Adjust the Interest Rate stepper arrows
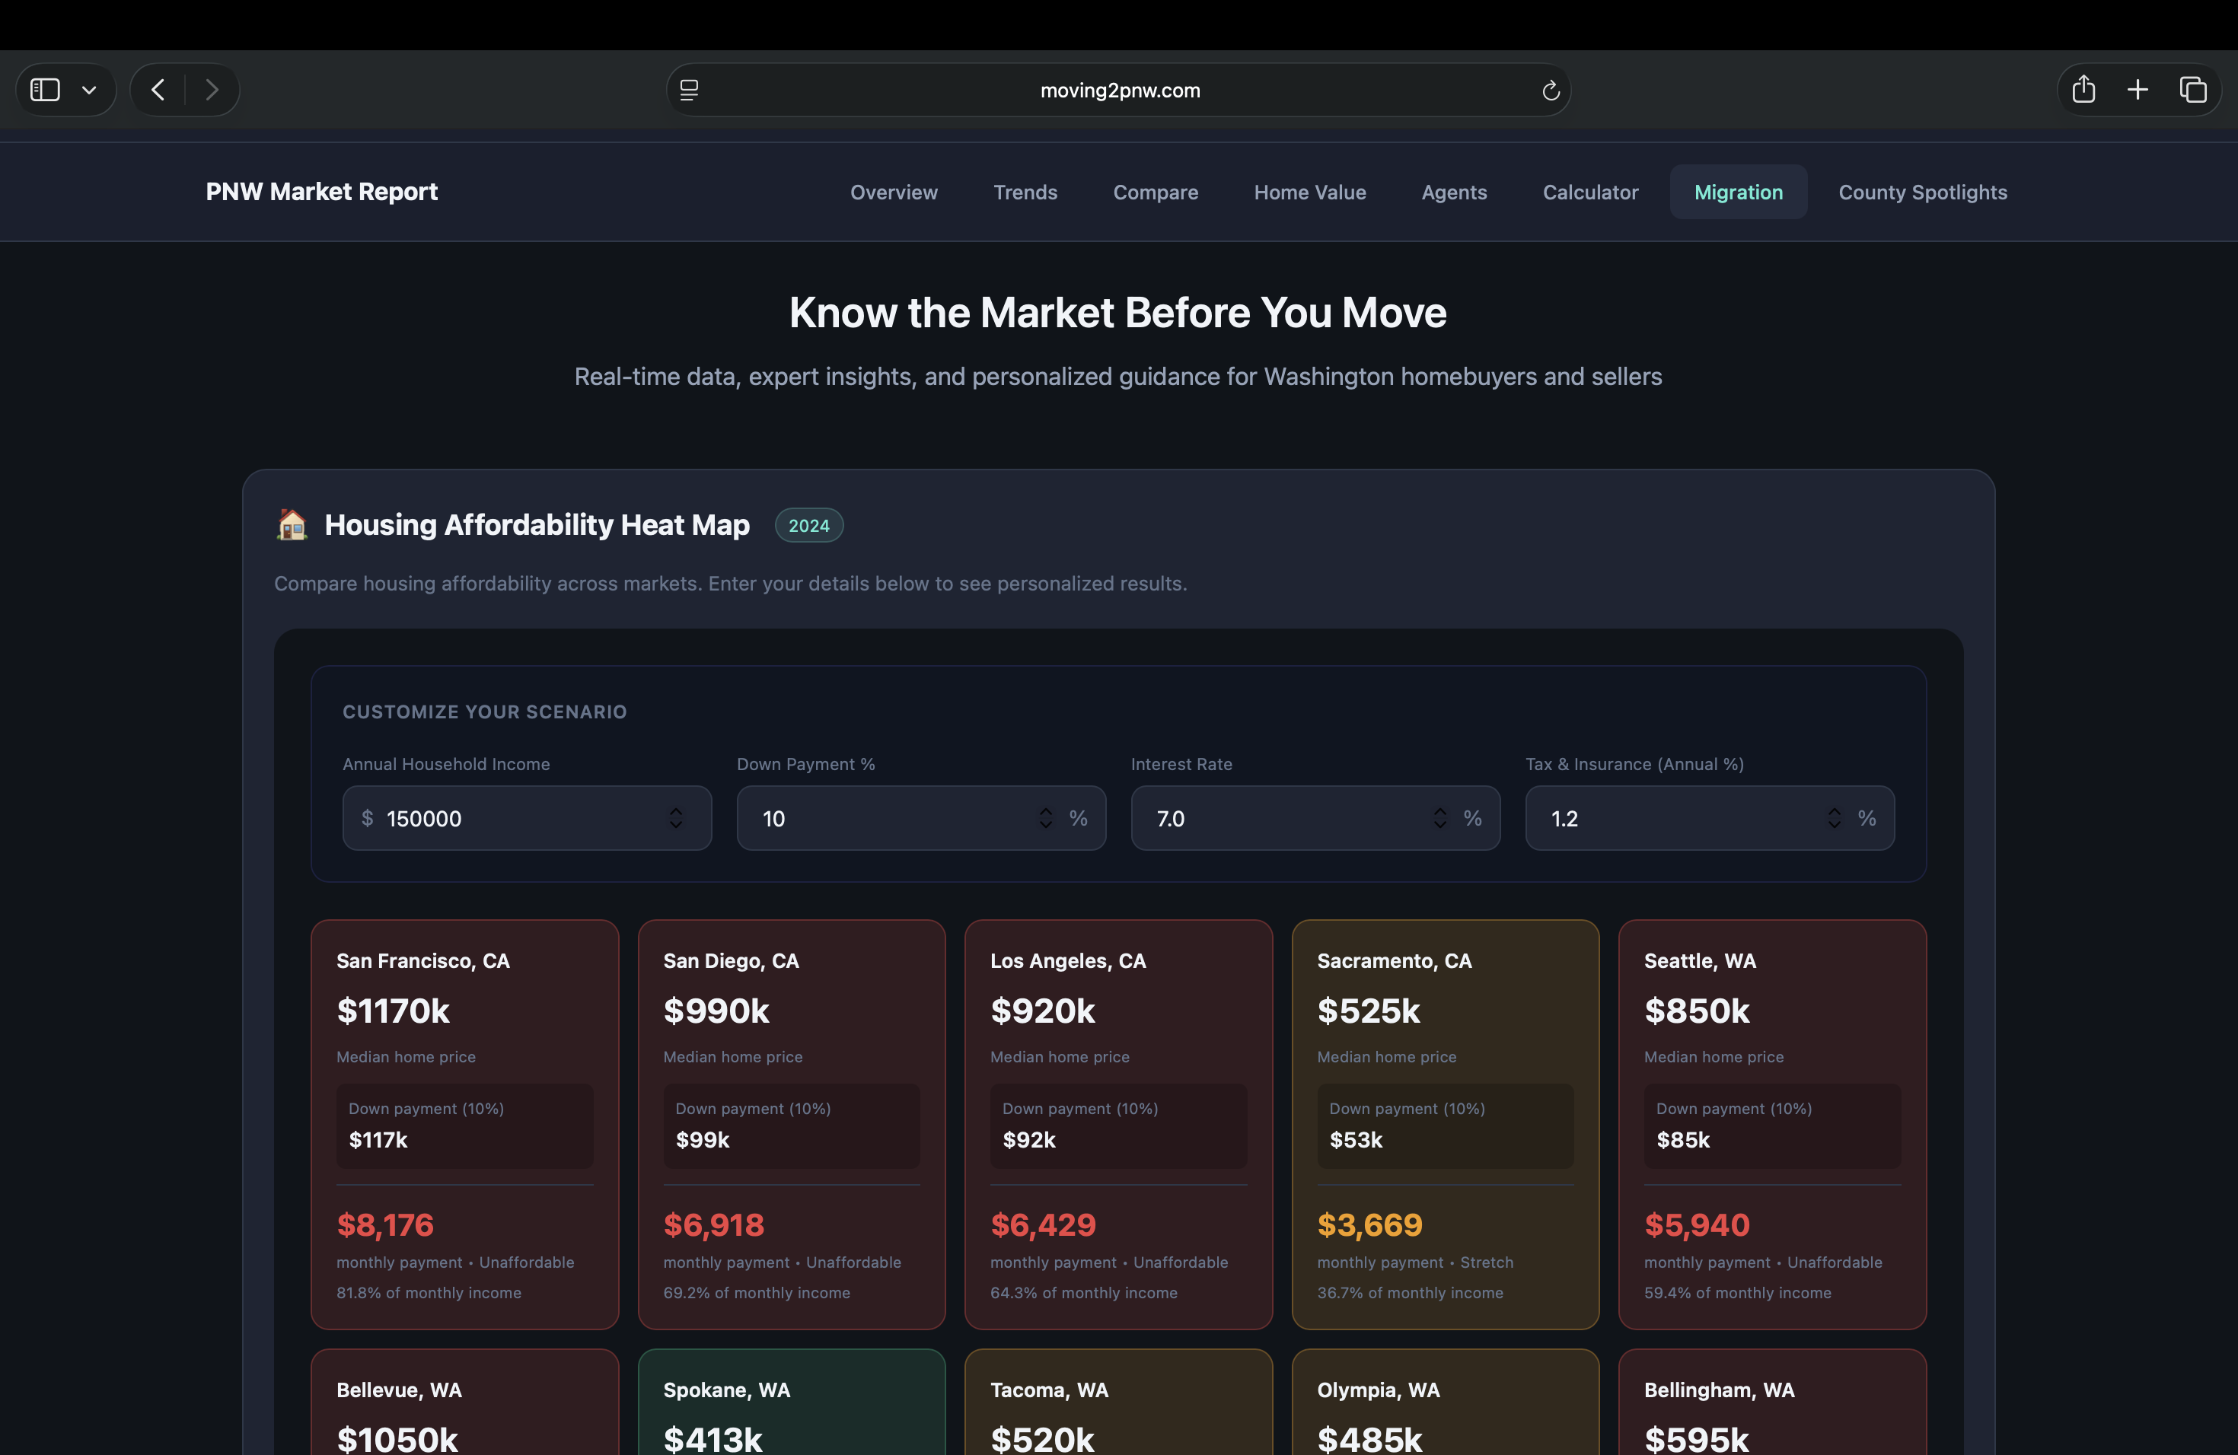The width and height of the screenshot is (2238, 1455). (x=1439, y=818)
